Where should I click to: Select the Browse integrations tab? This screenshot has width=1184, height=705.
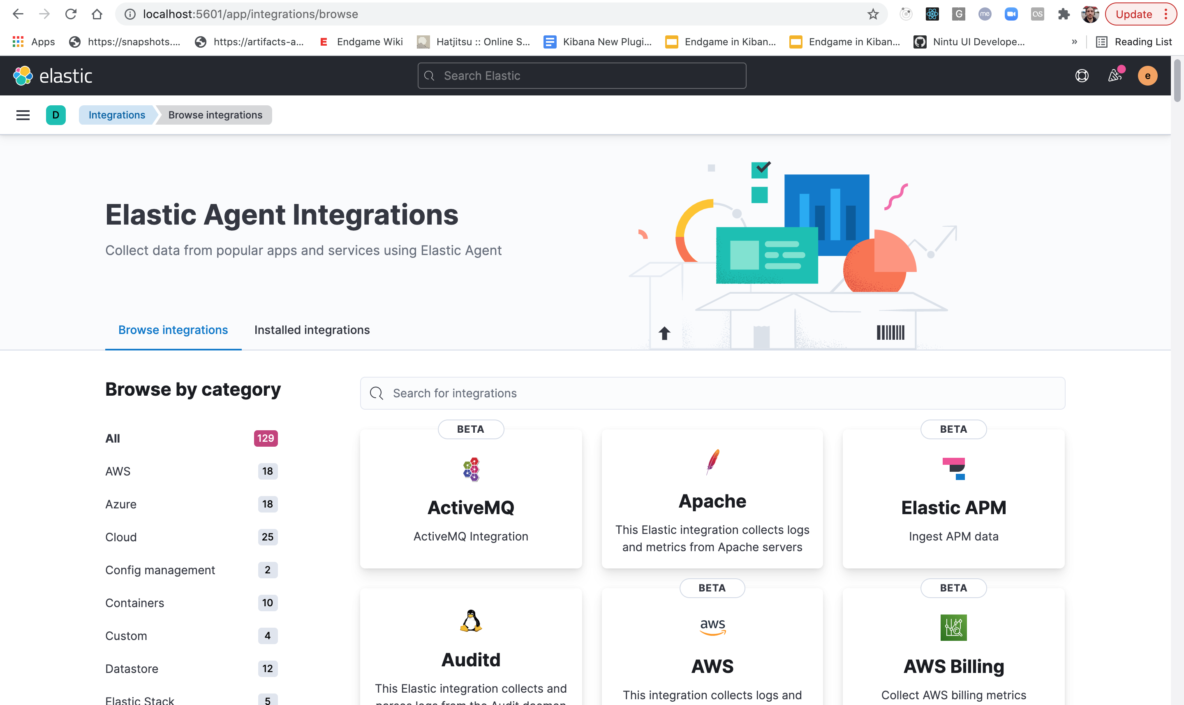[173, 330]
